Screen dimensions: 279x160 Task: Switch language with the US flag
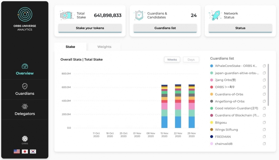(17, 151)
